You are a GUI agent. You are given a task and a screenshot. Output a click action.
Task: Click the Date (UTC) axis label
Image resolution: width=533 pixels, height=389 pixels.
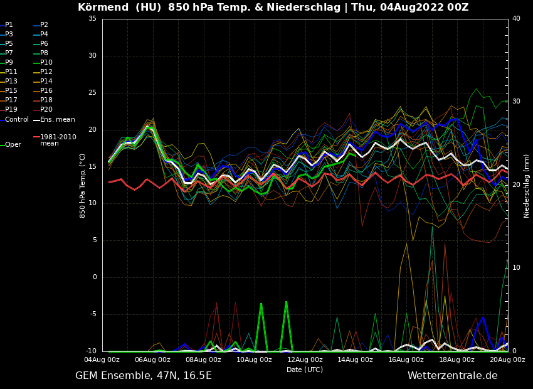click(x=305, y=370)
